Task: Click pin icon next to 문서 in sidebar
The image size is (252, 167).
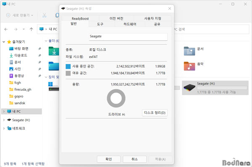Action: [39, 62]
